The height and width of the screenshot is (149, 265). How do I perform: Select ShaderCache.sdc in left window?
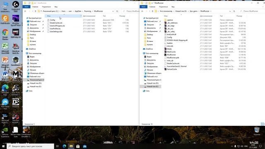coord(56,23)
